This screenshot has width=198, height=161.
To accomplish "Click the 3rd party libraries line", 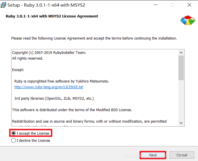I will click(54, 99).
